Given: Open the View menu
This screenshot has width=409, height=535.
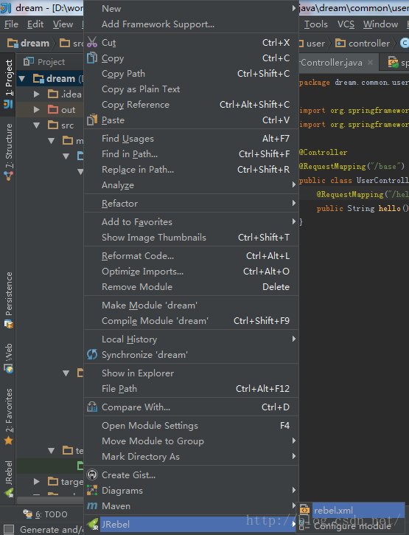Looking at the screenshot, I should [63, 24].
